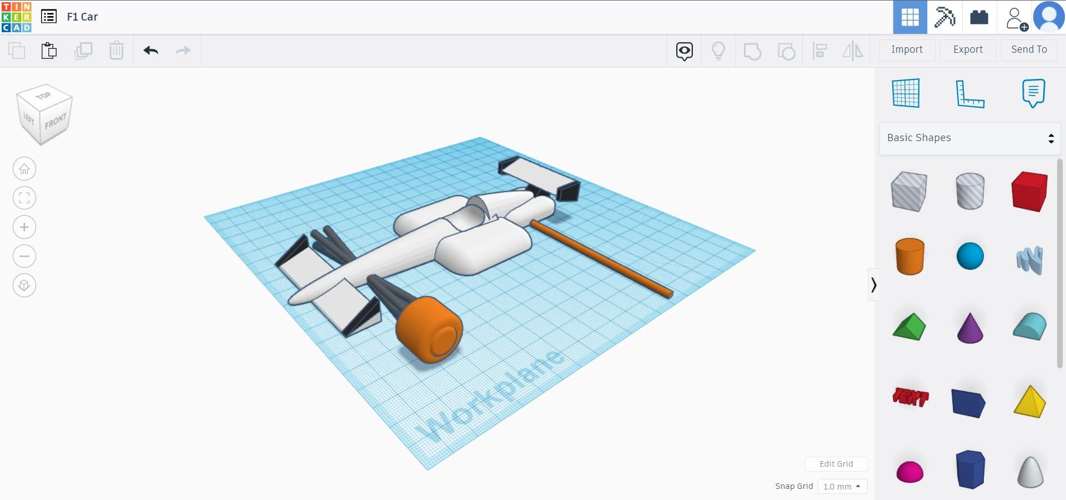
Task: Open the Blocks pickaxe mode
Action: click(944, 17)
